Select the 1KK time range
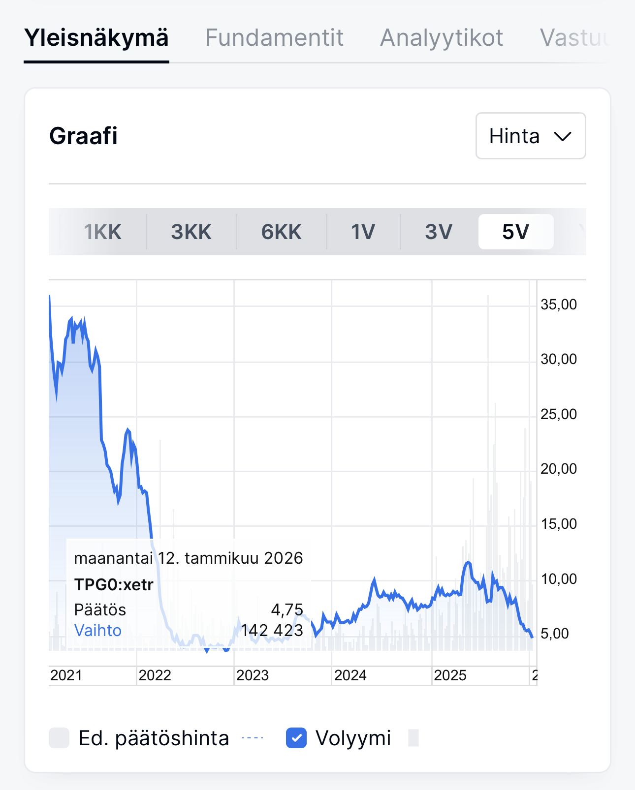Image resolution: width=635 pixels, height=790 pixels. [x=102, y=232]
